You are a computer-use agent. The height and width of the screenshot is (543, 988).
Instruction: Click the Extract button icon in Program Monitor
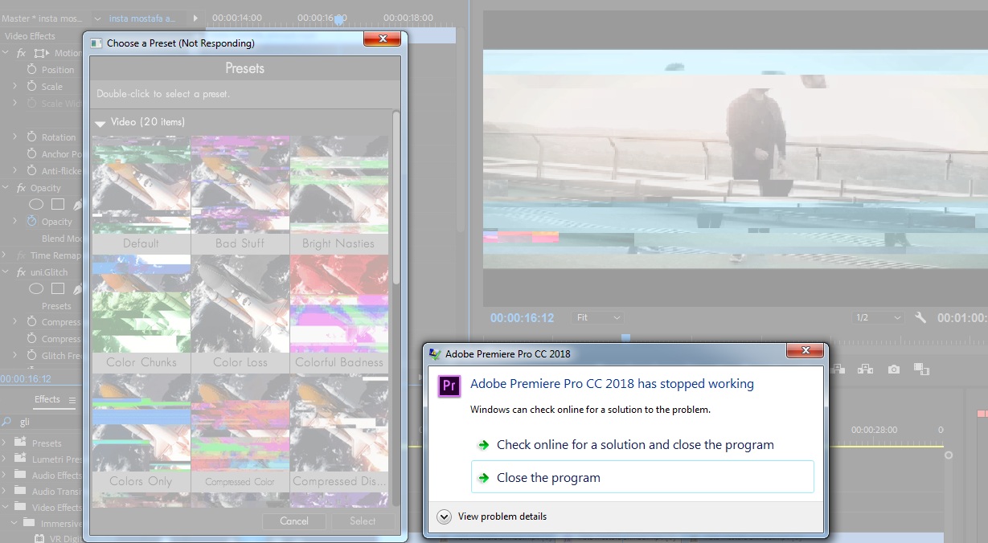(x=865, y=369)
